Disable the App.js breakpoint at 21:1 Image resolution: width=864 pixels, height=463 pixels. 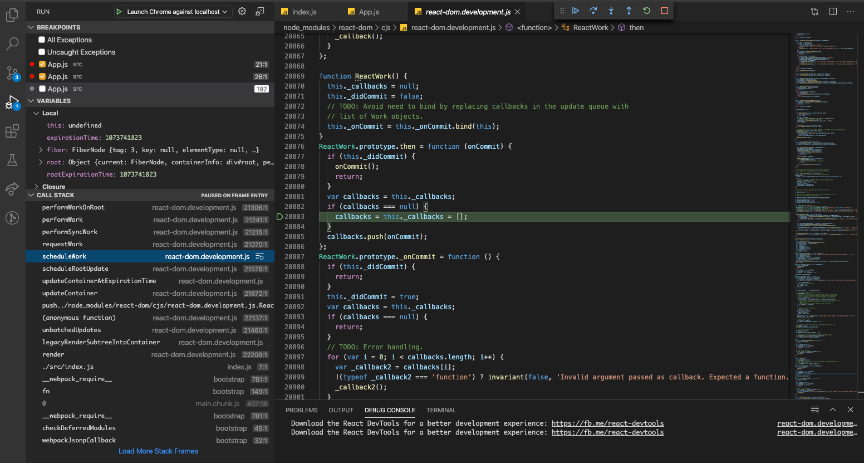[x=41, y=64]
